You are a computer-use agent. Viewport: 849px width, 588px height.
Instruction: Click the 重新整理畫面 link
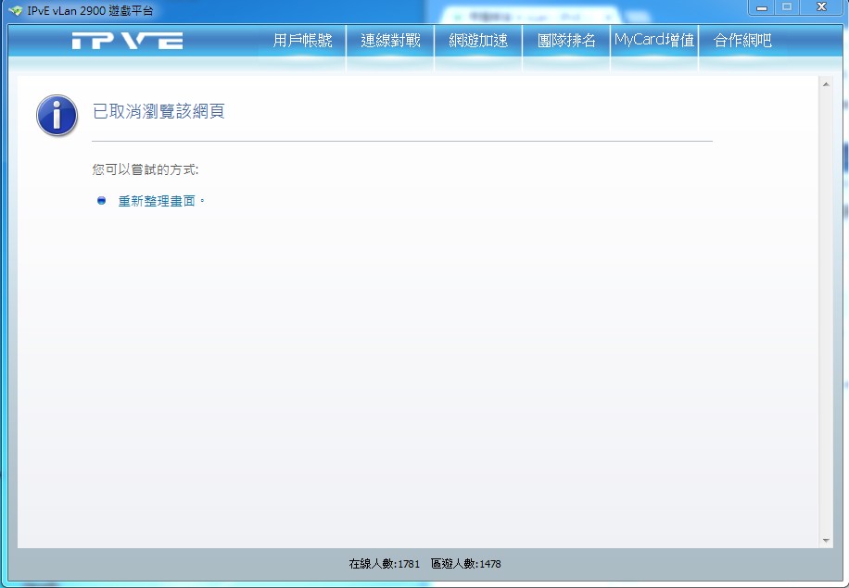point(157,201)
